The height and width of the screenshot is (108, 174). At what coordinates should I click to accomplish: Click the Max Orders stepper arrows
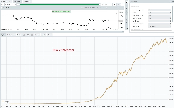pyautogui.click(x=170, y=21)
